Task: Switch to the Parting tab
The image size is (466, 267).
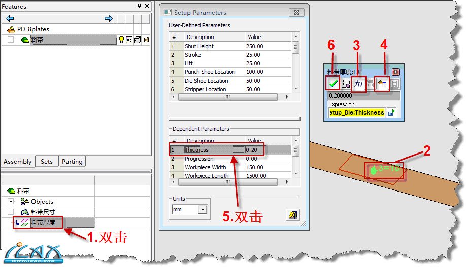Action: point(72,162)
